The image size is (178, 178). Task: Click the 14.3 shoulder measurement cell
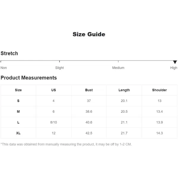(160, 133)
